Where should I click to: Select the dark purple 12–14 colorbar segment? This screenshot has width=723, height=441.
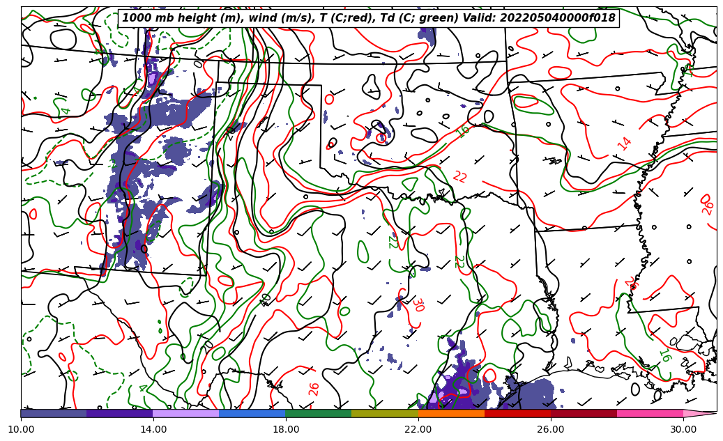point(120,413)
